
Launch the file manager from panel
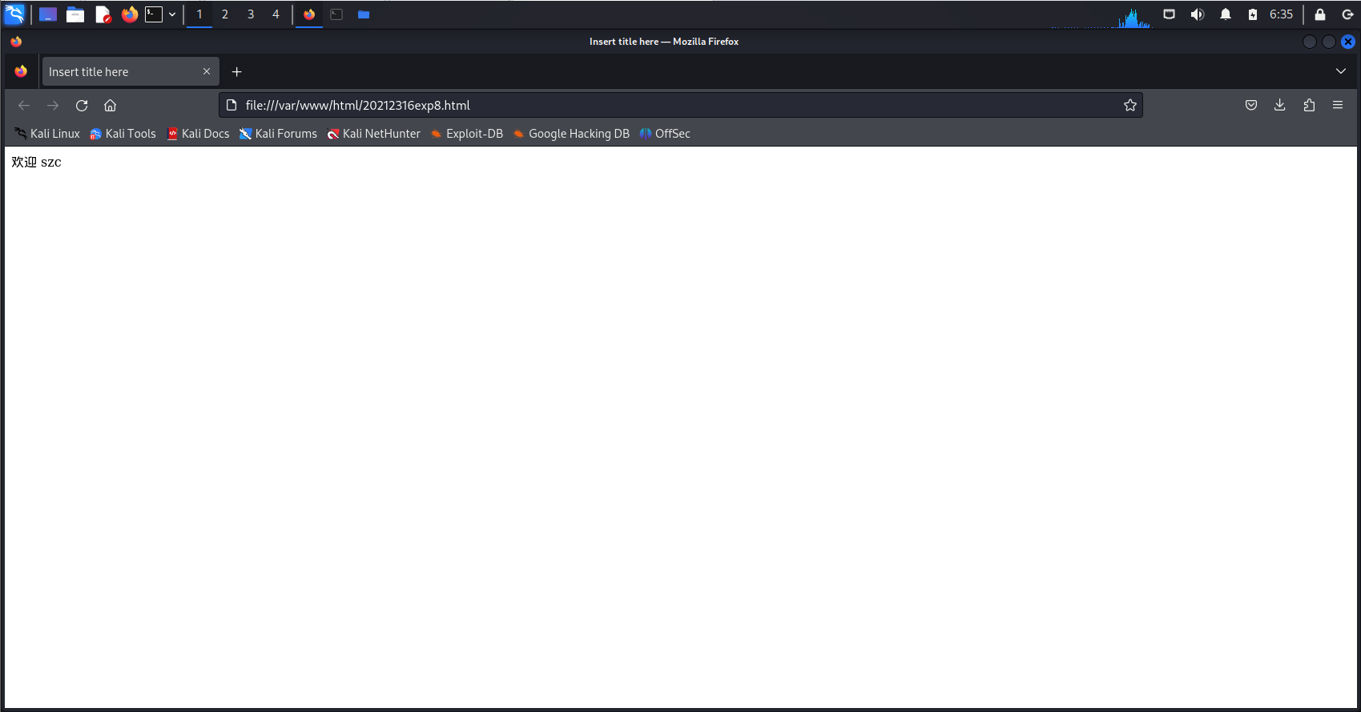(x=75, y=14)
